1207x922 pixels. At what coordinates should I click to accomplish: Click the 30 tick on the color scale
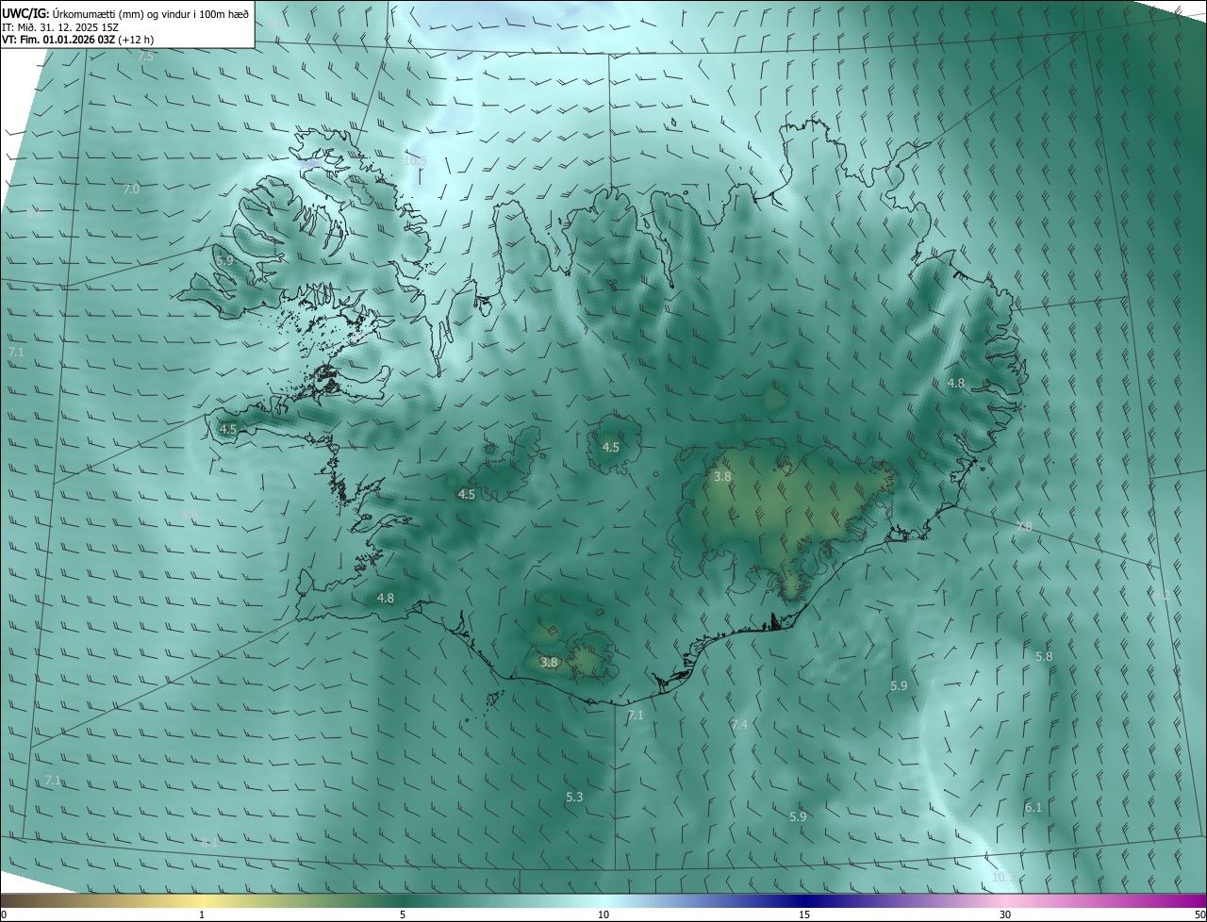click(x=1005, y=914)
